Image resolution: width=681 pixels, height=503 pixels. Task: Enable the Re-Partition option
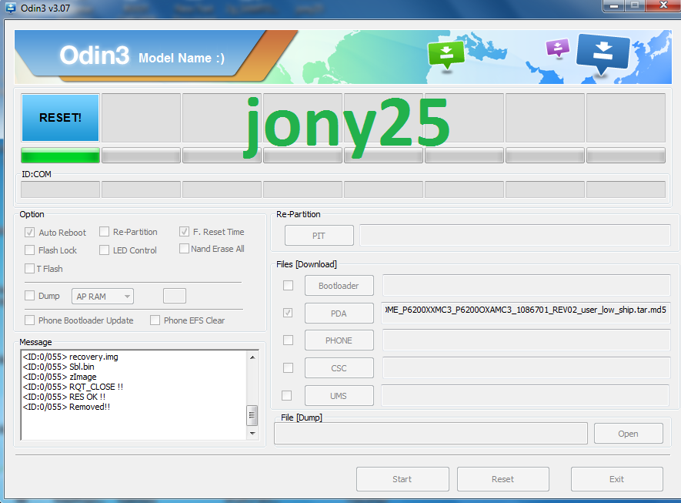tap(104, 232)
